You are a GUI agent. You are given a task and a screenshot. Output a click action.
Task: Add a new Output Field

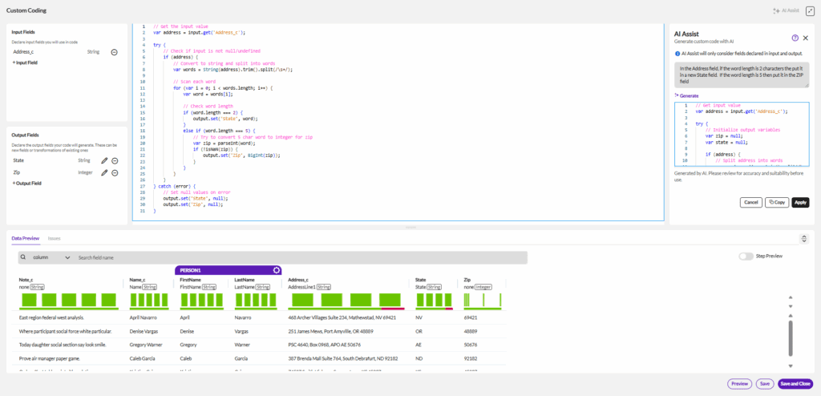(x=26, y=184)
